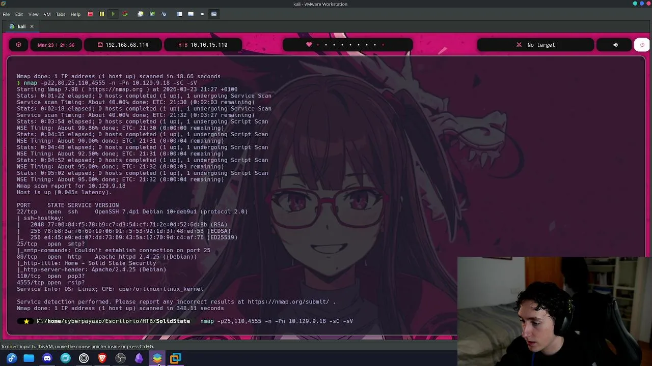Open the File menu

(6, 14)
